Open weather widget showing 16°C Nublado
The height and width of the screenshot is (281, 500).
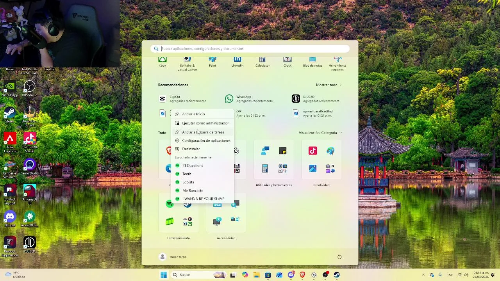pos(16,275)
